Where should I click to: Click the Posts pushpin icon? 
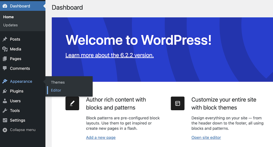pyautogui.click(x=5, y=39)
